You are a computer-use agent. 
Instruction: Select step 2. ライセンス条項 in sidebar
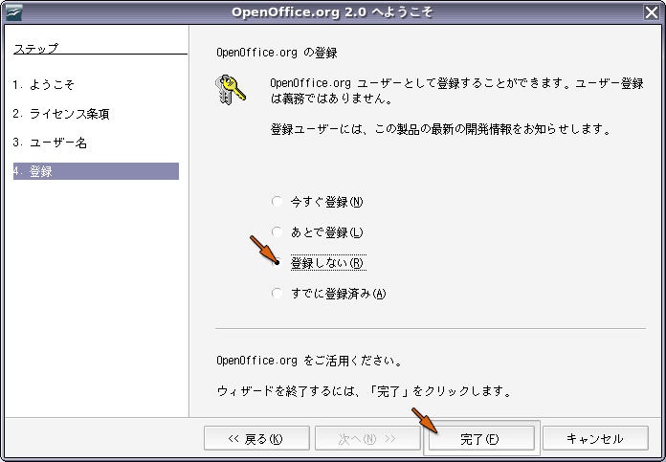pos(61,114)
